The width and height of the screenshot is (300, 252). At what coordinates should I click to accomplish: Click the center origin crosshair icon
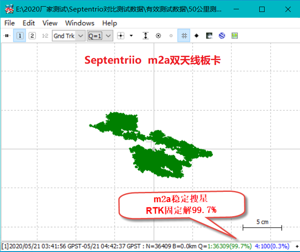coord(121,36)
